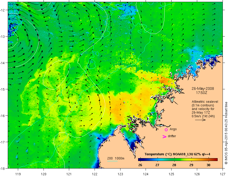Image resolution: width=228 pixels, height=176 pixels.
Task: Click the longitude axis label 123
Action: (120, 174)
